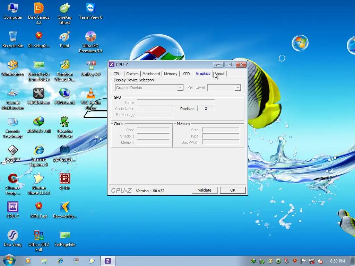Expand the Graphic Device dropdown
Viewport: 355px width, 266px height.
pos(180,88)
